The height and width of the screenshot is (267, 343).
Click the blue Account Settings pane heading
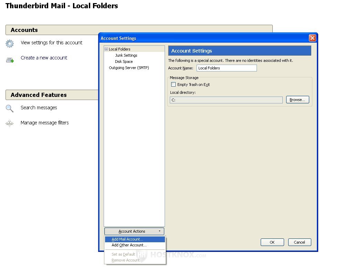[x=240, y=51]
